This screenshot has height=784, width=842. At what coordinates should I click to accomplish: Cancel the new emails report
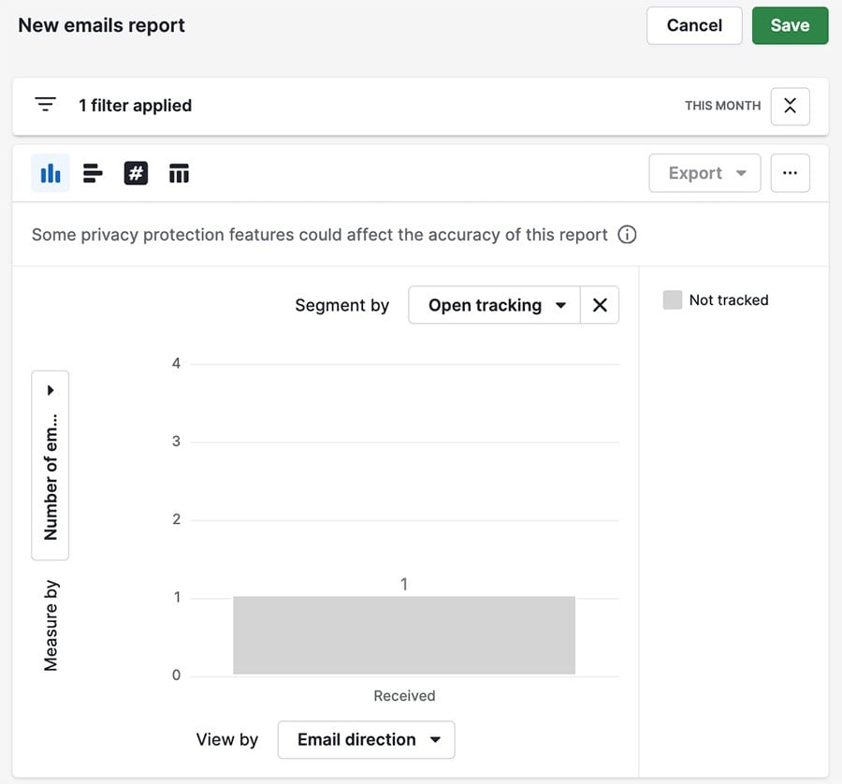pos(694,25)
